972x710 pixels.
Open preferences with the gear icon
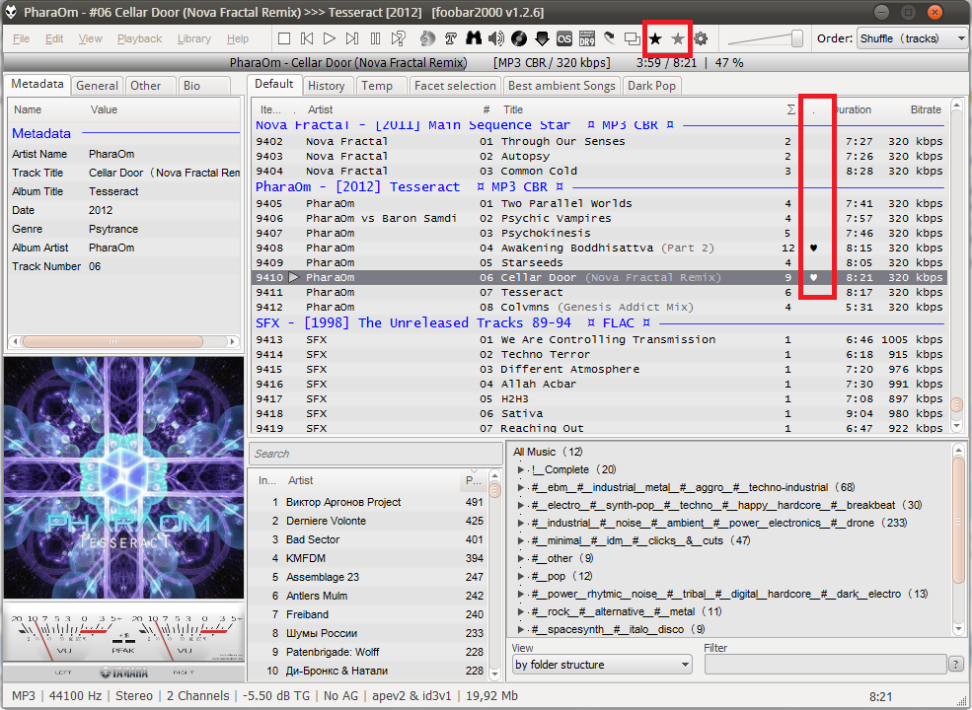coord(701,38)
